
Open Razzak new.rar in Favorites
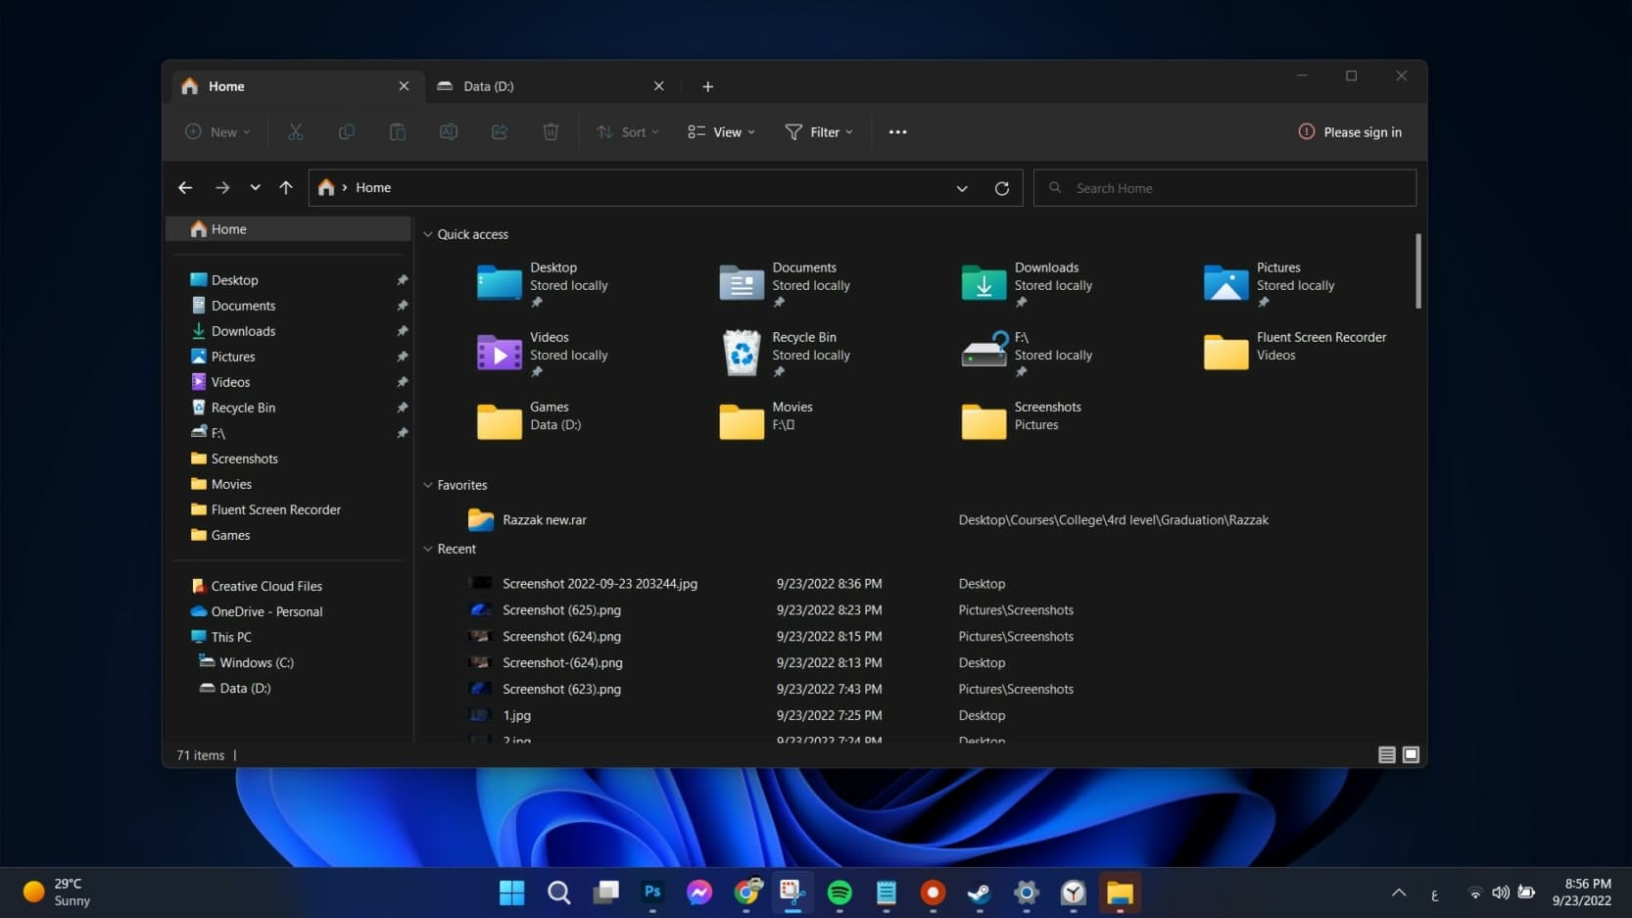(x=544, y=520)
